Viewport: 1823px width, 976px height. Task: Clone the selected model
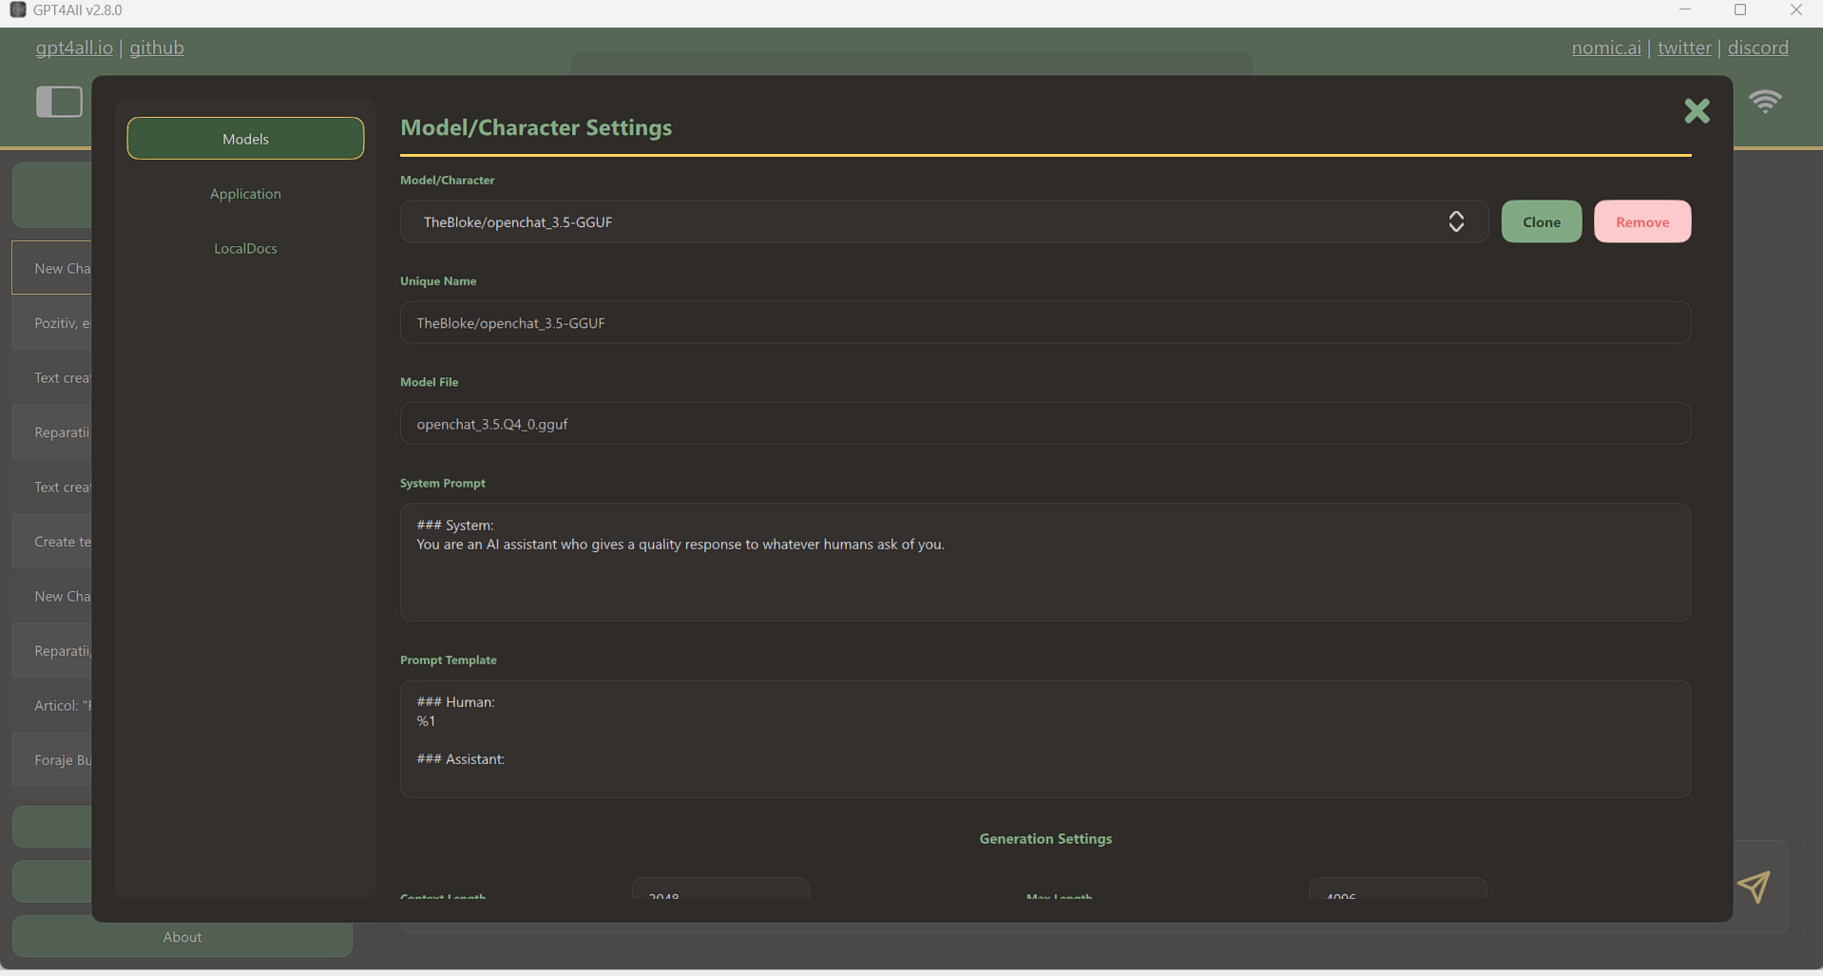[1541, 221]
